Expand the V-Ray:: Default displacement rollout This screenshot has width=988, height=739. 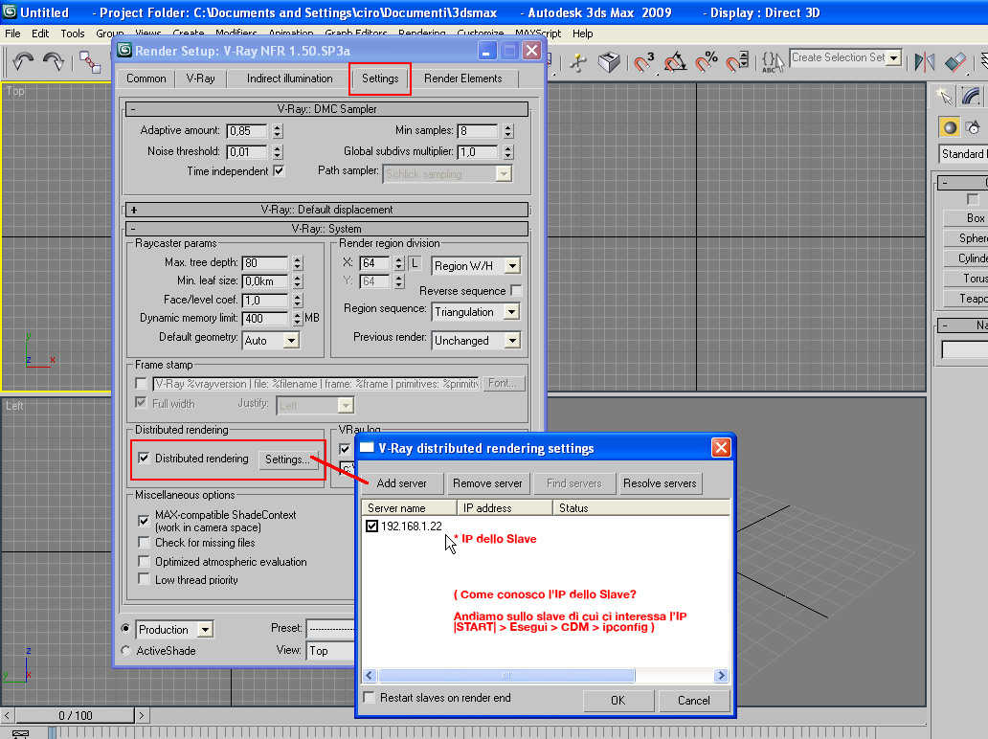[327, 210]
